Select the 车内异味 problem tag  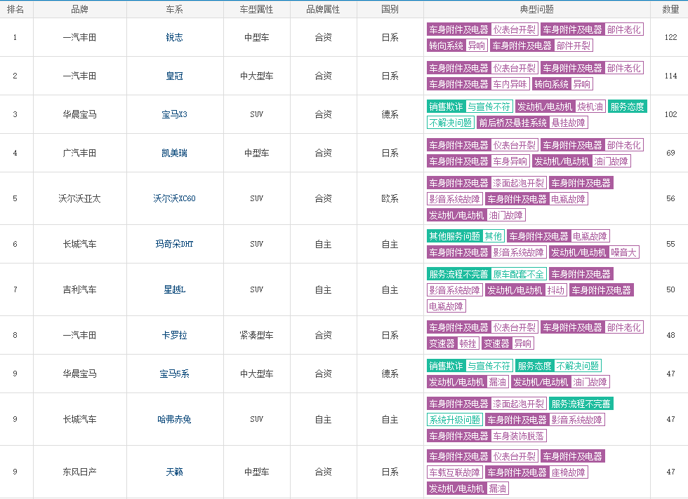[x=510, y=84]
